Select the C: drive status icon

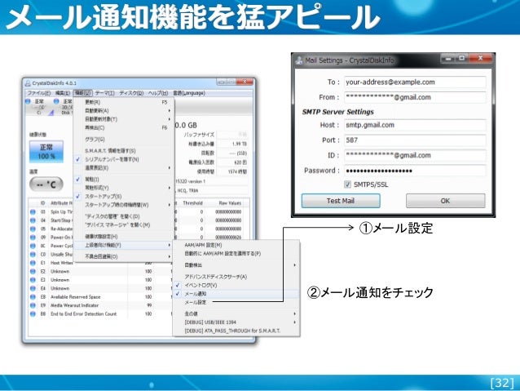click(x=29, y=101)
